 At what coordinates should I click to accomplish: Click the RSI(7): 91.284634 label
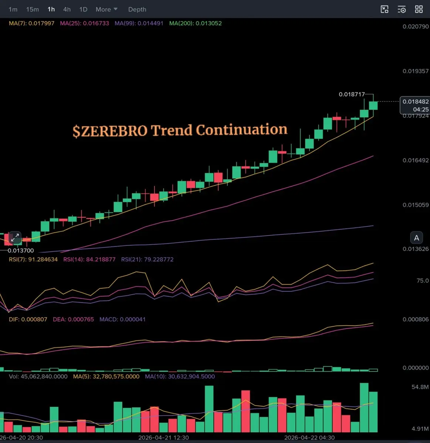coord(33,260)
